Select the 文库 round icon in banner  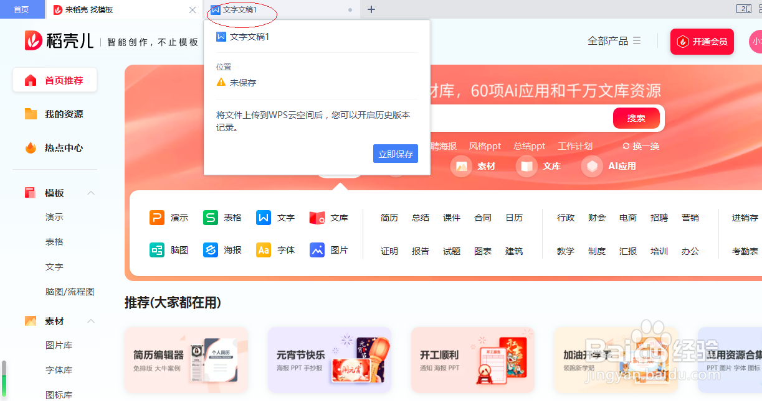pos(527,166)
